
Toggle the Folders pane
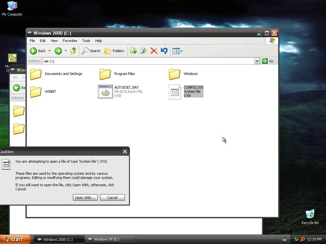(114, 51)
